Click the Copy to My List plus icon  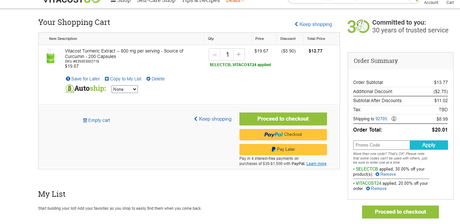pyautogui.click(x=107, y=79)
